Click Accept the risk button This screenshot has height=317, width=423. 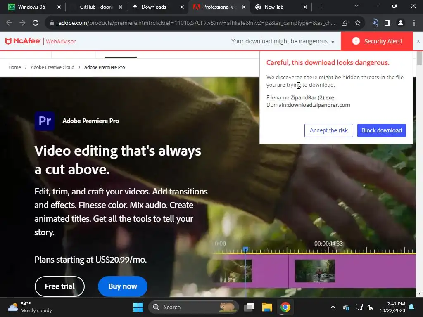328,130
